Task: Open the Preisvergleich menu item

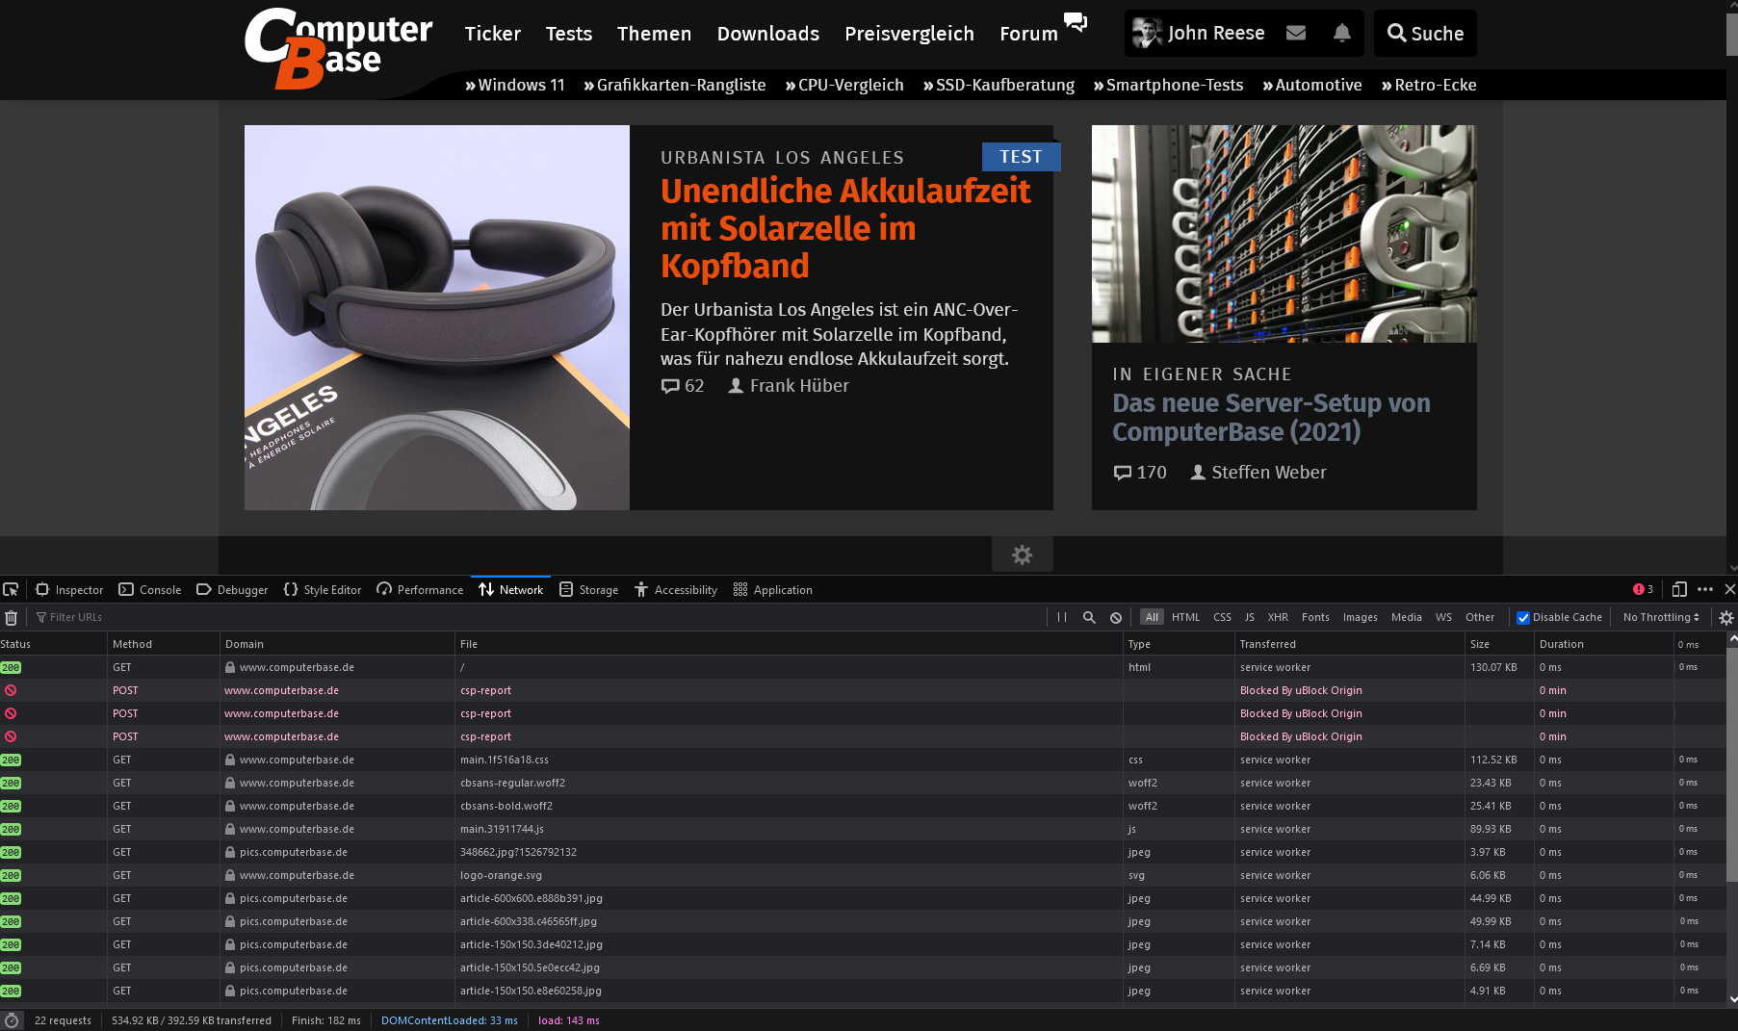Action: (x=909, y=34)
